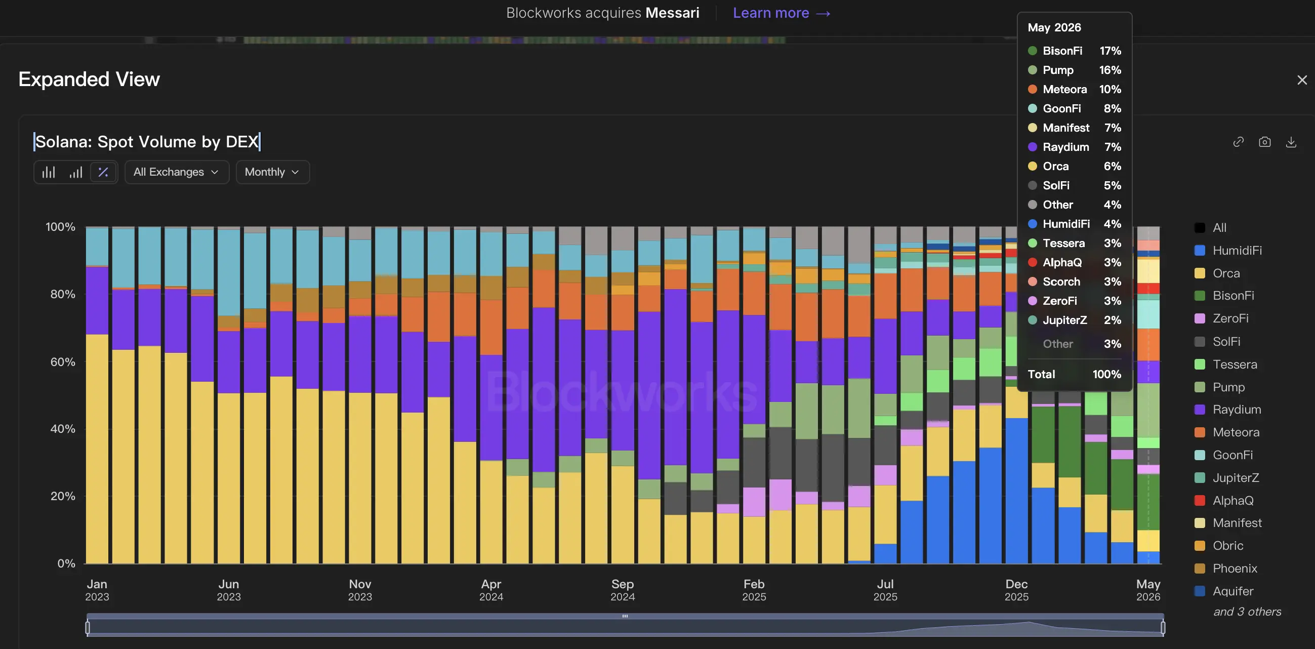This screenshot has width=1315, height=649.
Task: Grab the right range slider handle
Action: click(x=1163, y=628)
